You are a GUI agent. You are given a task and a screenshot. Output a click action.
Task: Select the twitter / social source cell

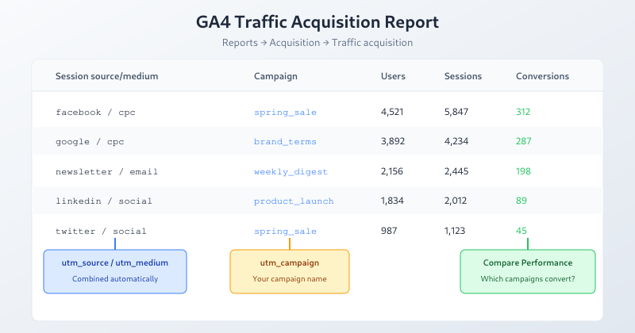point(101,231)
